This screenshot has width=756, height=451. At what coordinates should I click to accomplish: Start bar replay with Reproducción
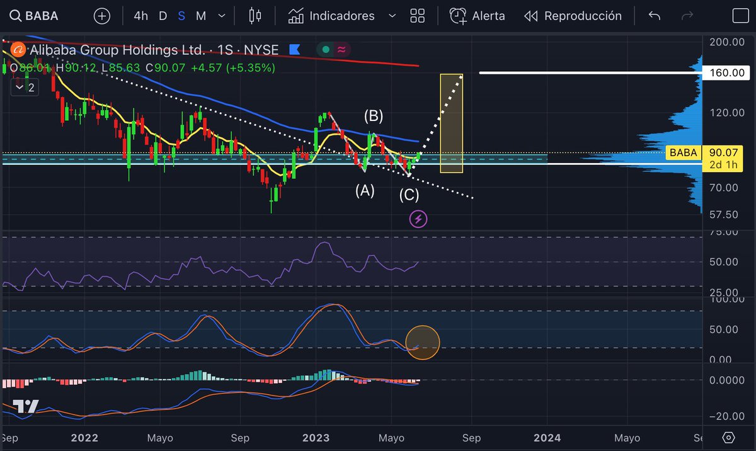[x=573, y=16]
